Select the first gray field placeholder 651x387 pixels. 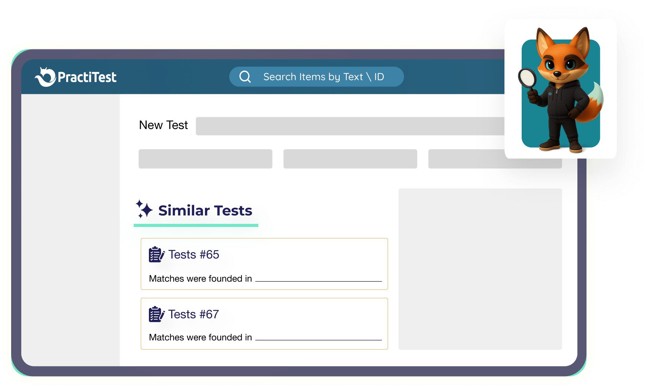tap(205, 159)
